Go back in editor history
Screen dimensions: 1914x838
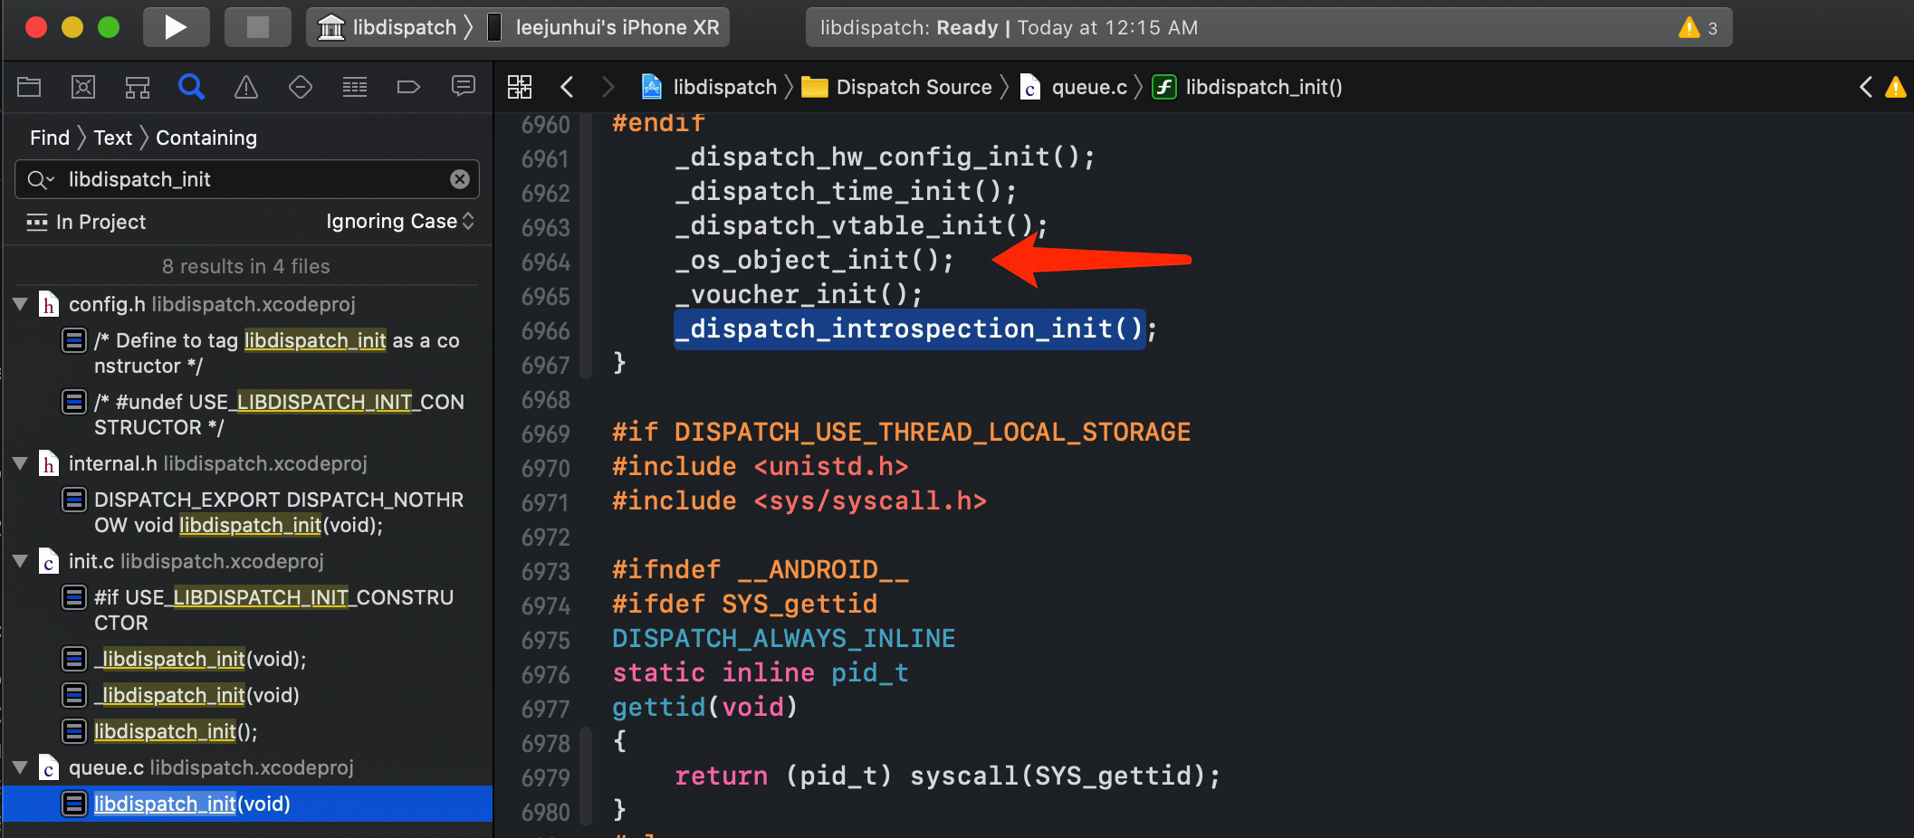[x=568, y=87]
